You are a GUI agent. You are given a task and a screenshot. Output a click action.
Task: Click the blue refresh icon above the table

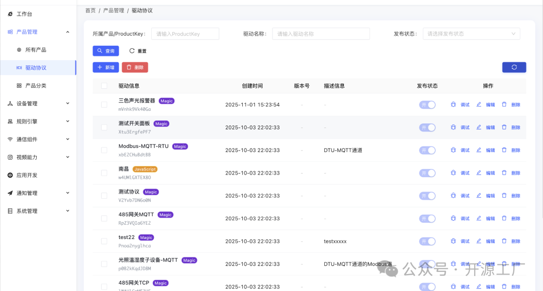pos(514,67)
